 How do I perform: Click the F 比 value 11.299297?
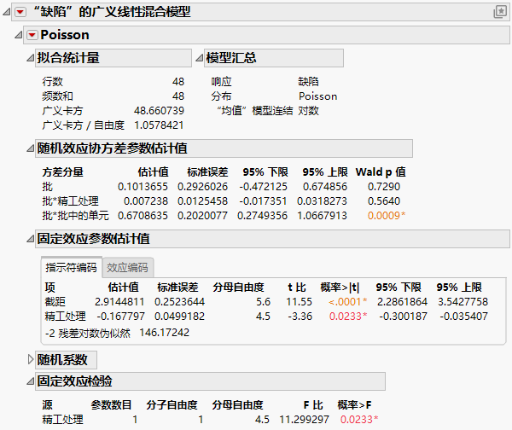tap(304, 420)
